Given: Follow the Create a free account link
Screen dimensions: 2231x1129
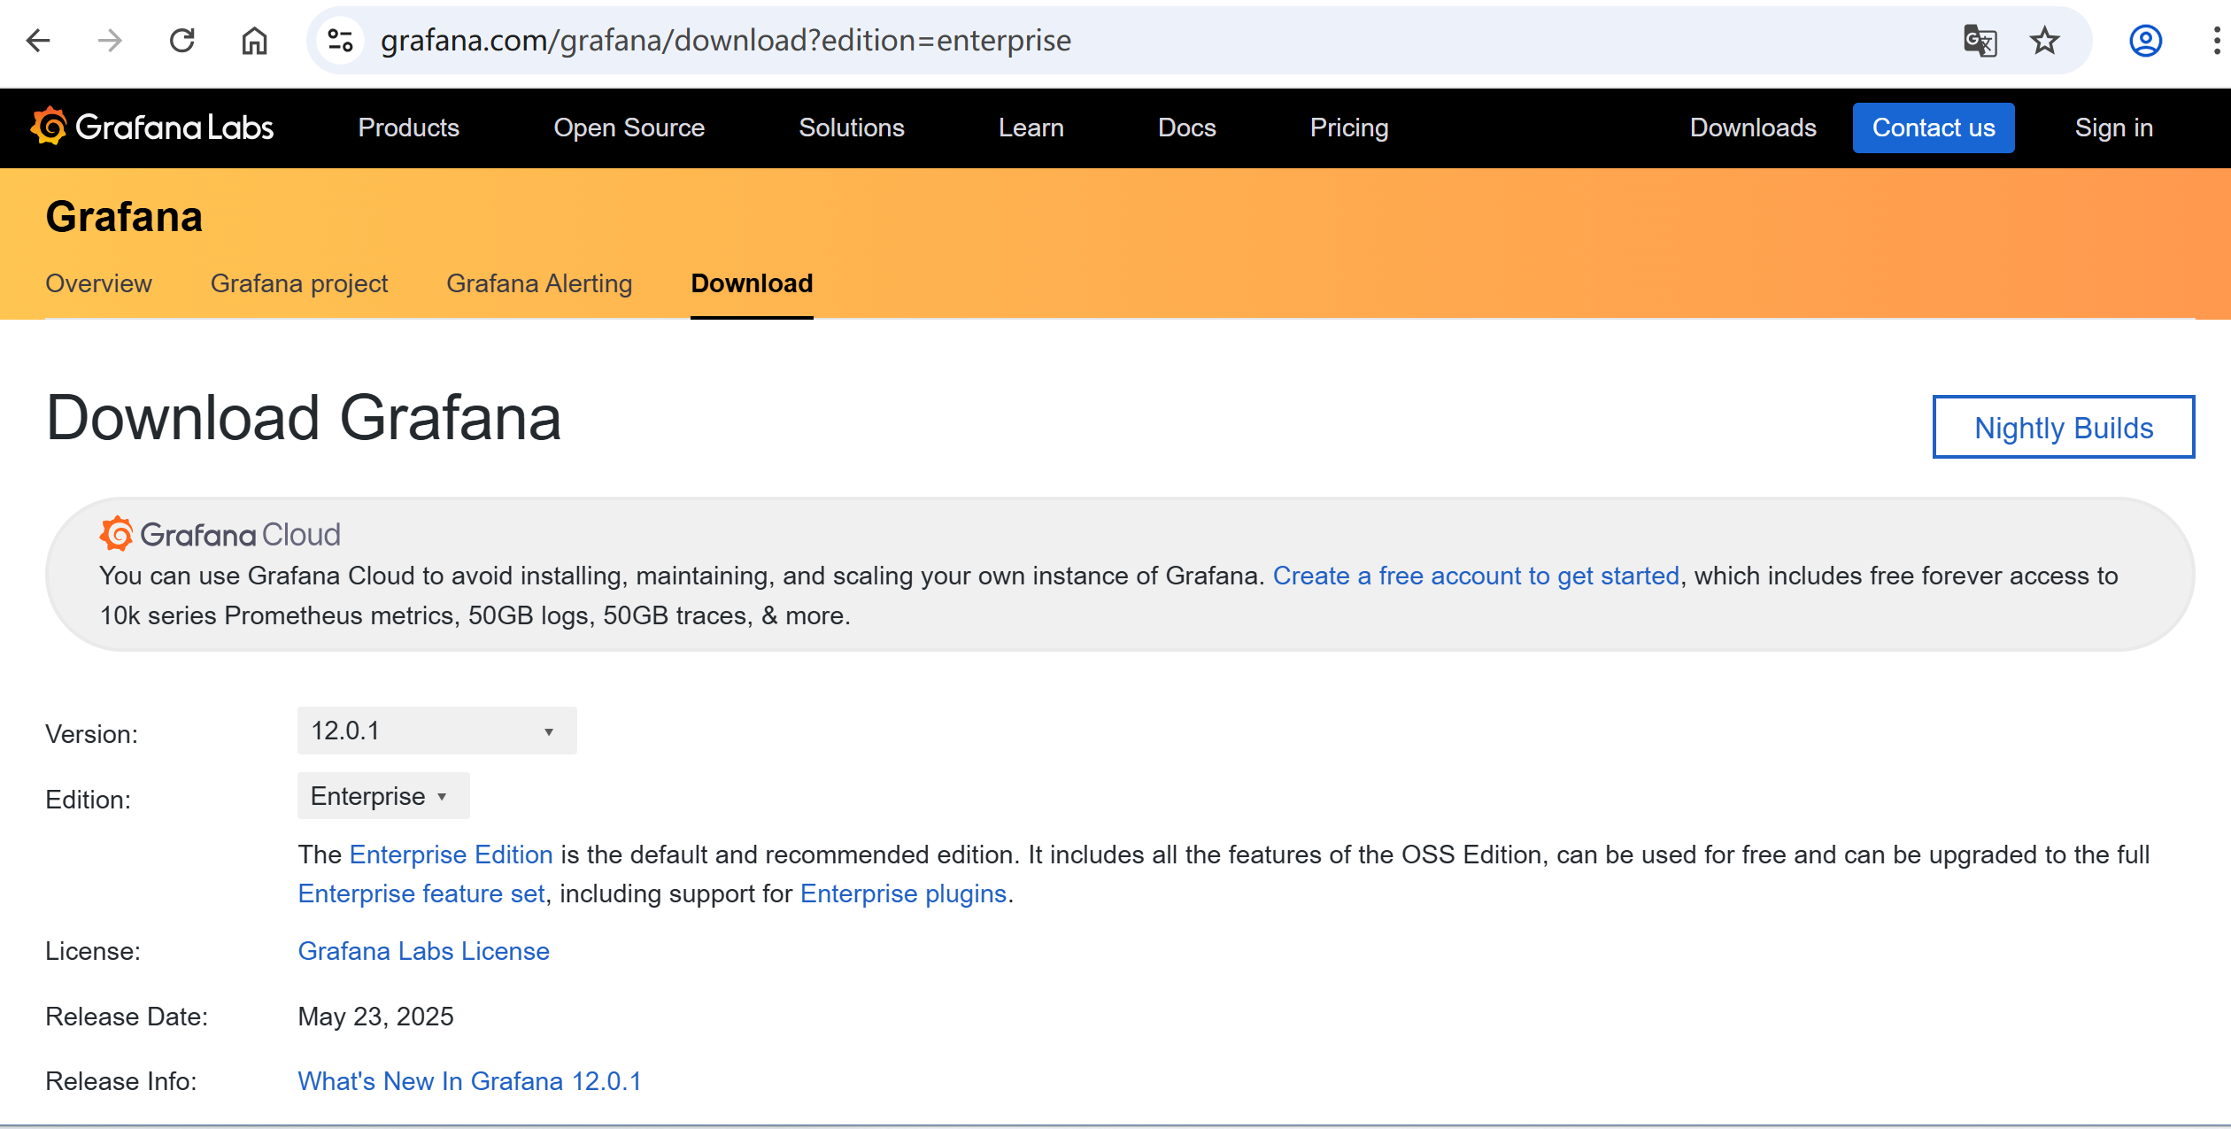Looking at the screenshot, I should 1476,576.
